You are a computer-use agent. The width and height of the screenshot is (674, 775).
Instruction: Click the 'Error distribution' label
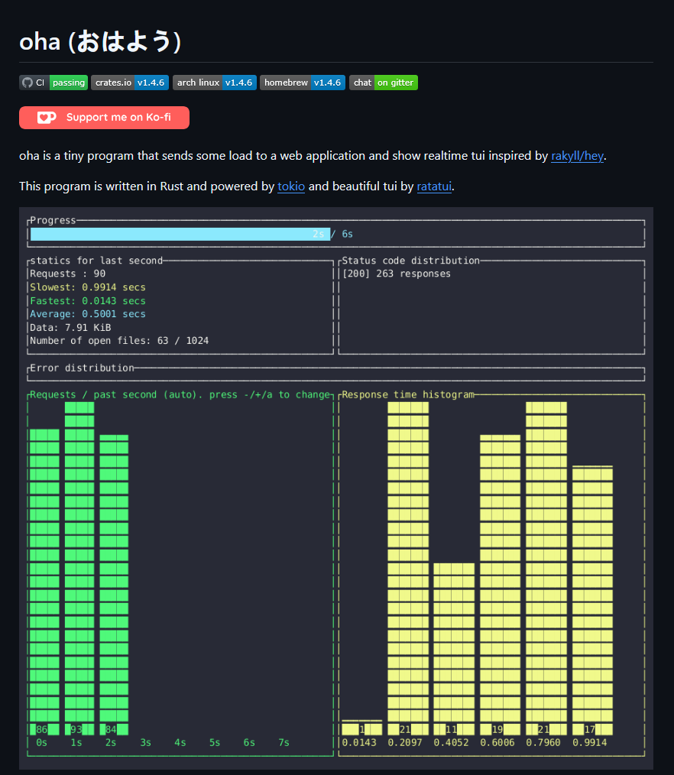[x=82, y=368]
